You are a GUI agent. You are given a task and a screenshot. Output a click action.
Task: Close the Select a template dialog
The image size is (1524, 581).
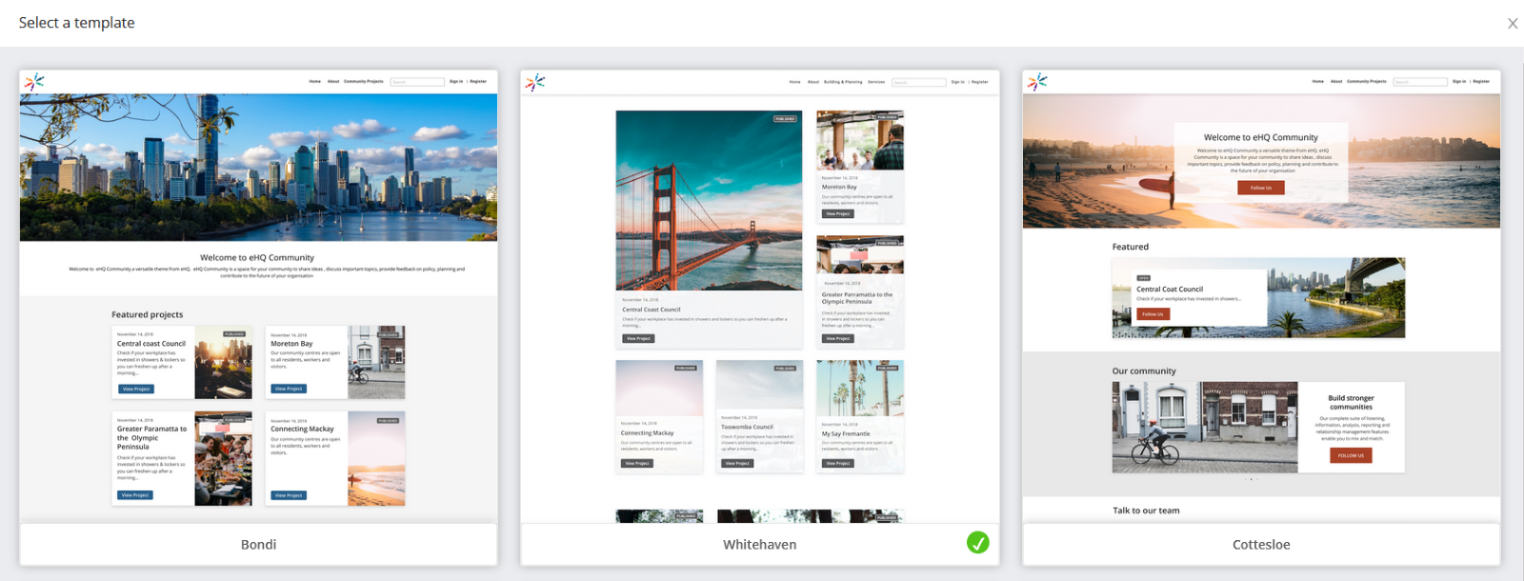(x=1512, y=24)
